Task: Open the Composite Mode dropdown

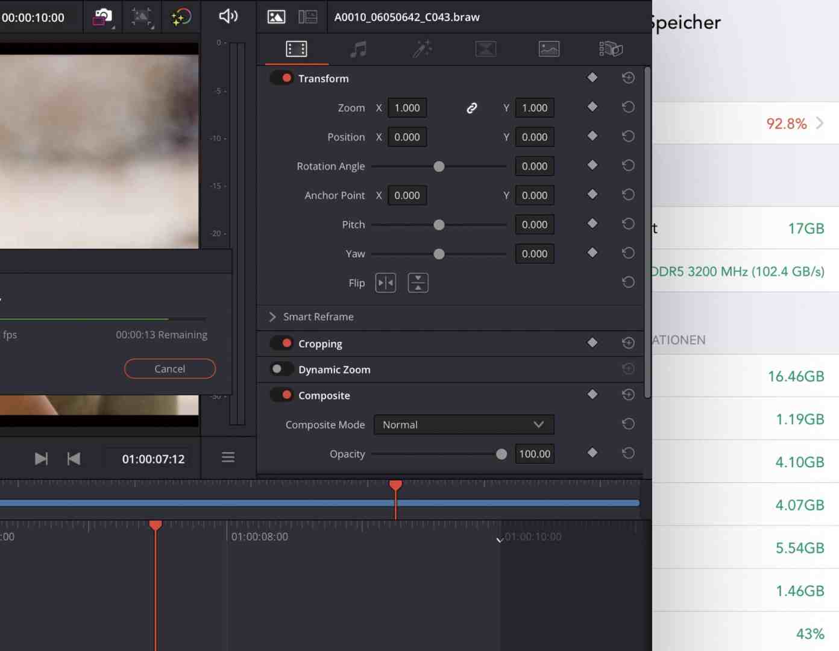Action: point(463,424)
